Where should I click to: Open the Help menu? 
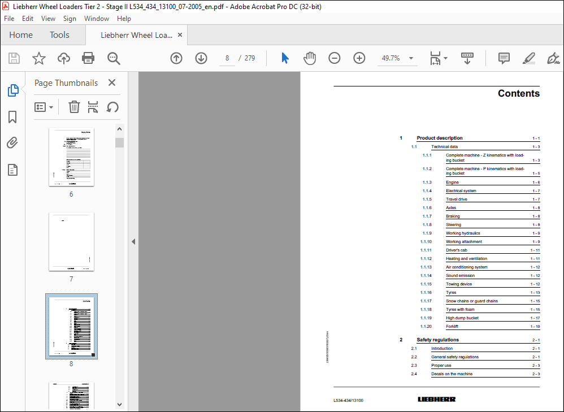[x=124, y=18]
